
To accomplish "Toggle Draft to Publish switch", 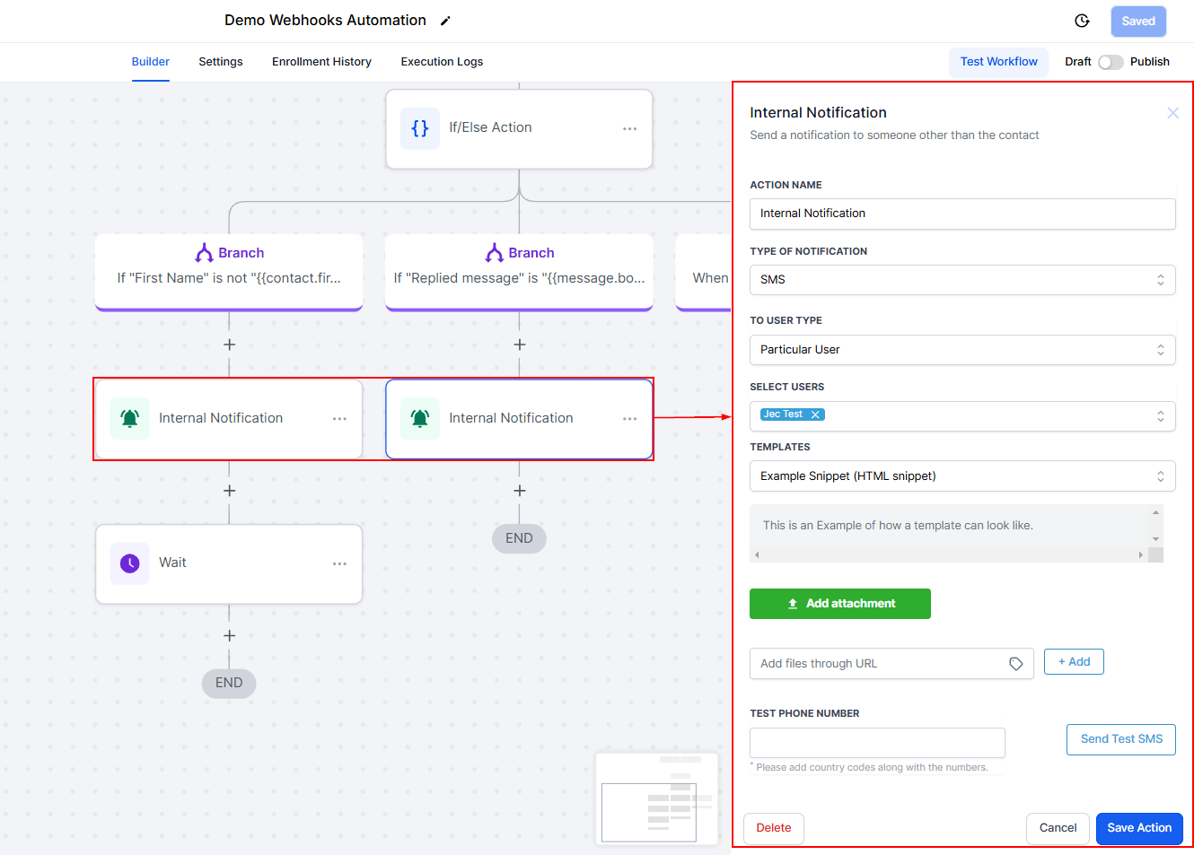I will [1110, 62].
